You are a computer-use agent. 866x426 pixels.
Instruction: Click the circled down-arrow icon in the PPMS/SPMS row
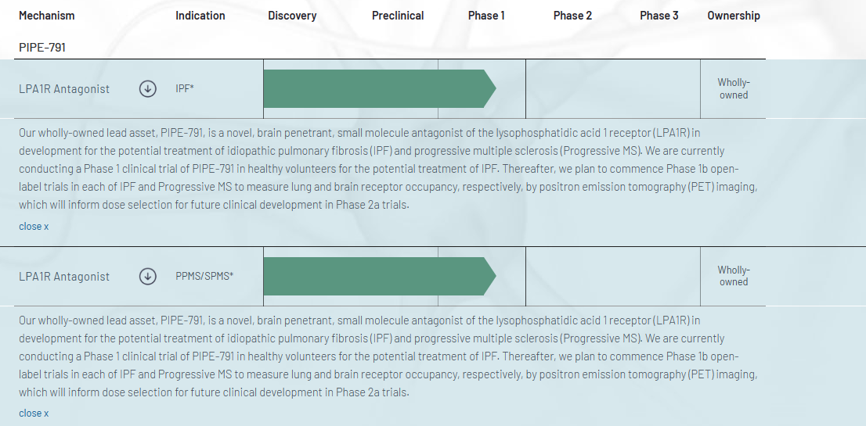click(x=147, y=276)
